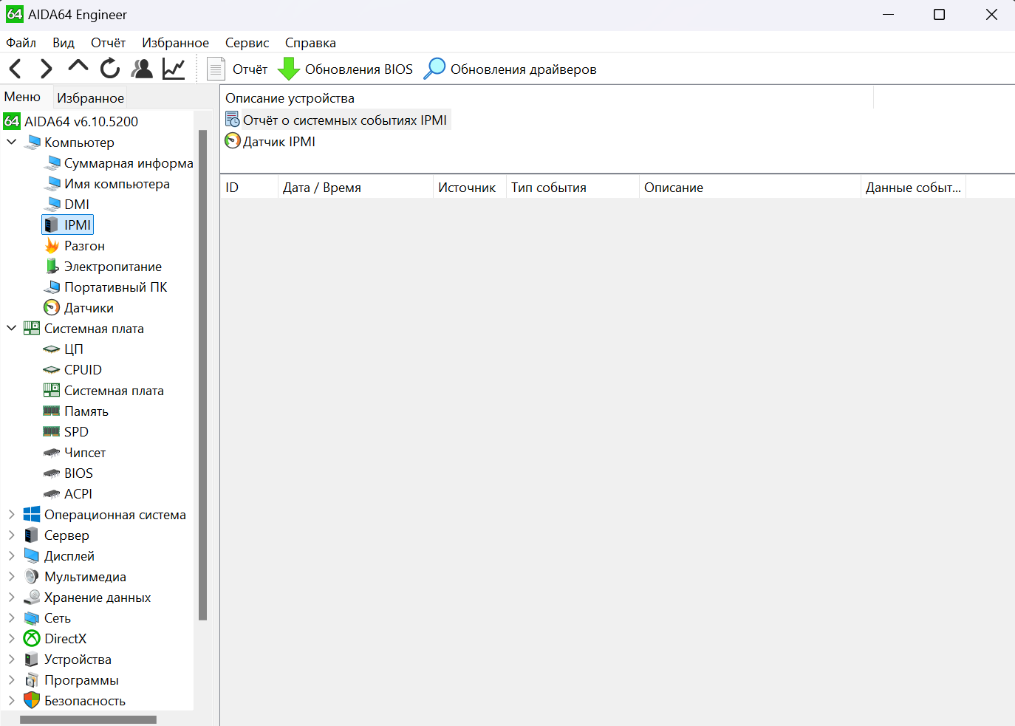This screenshot has width=1015, height=726.
Task: Click the Безопасность shield icon
Action: point(32,700)
